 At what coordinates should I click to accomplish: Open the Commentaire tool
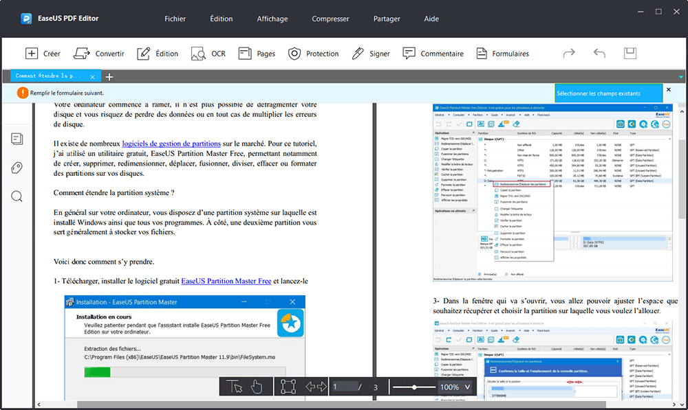point(433,54)
